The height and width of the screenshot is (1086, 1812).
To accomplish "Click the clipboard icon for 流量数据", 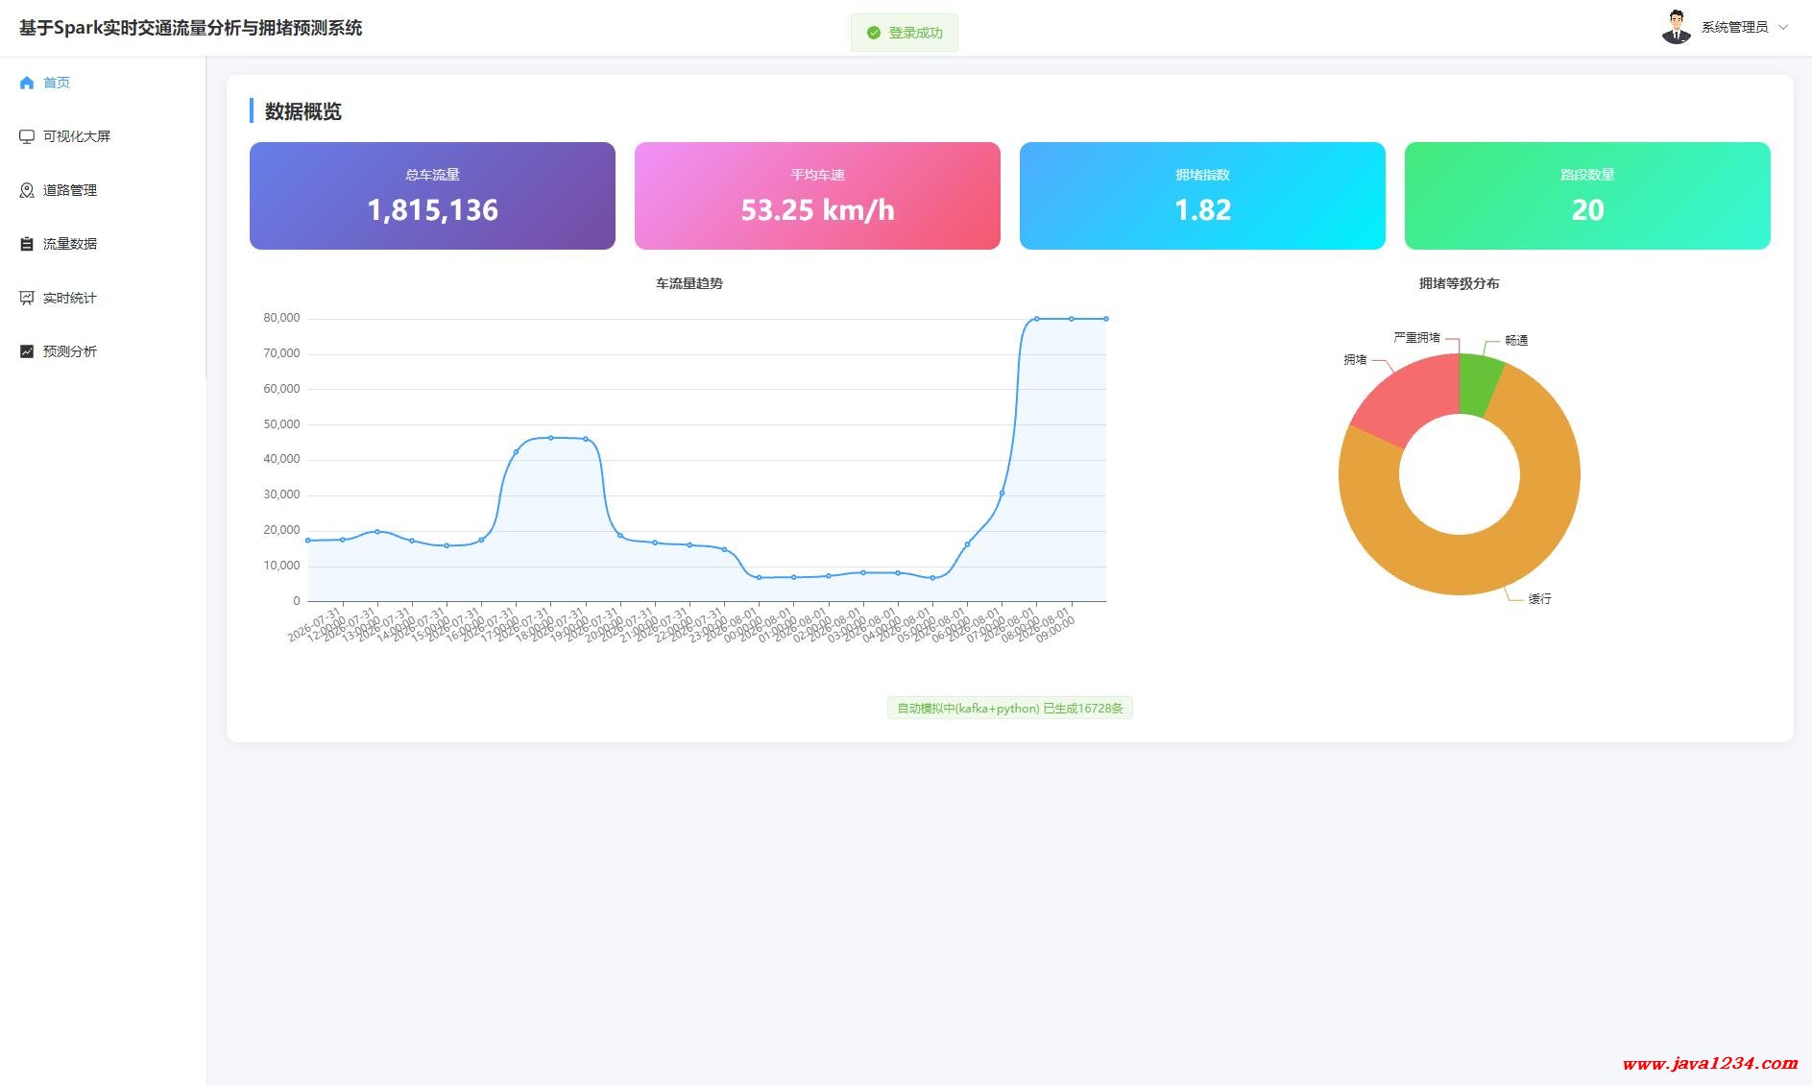I will point(27,244).
